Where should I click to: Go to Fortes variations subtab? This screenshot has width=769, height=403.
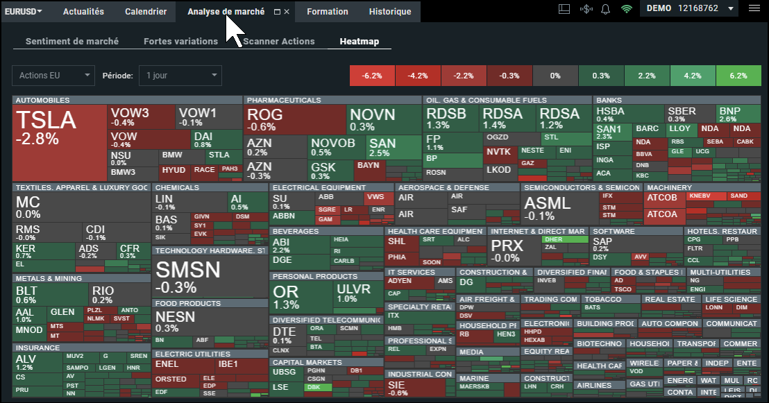180,42
